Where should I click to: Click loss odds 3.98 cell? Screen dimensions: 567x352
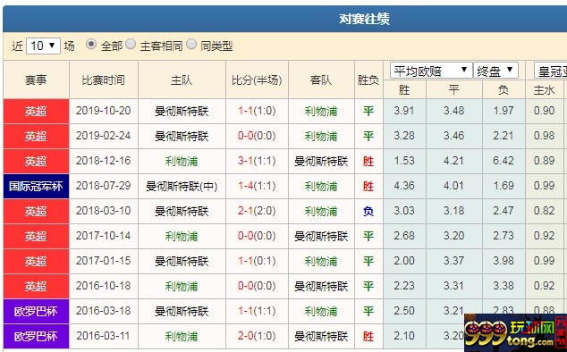[504, 261]
